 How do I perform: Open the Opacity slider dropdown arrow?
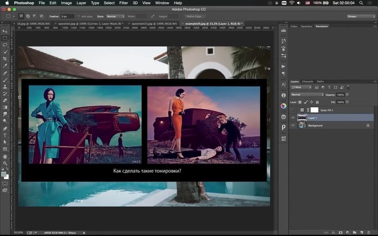347,95
